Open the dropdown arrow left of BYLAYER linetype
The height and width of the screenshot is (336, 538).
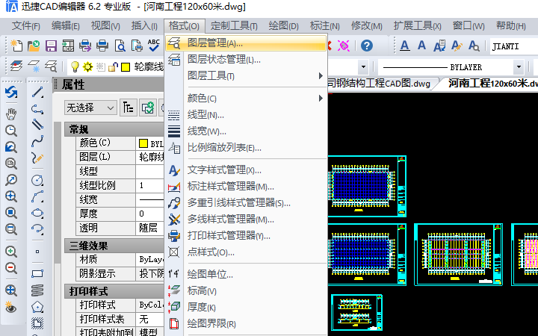point(363,67)
